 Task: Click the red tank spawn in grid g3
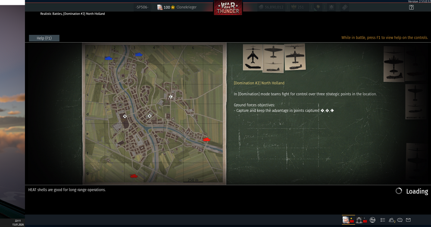[134, 176]
